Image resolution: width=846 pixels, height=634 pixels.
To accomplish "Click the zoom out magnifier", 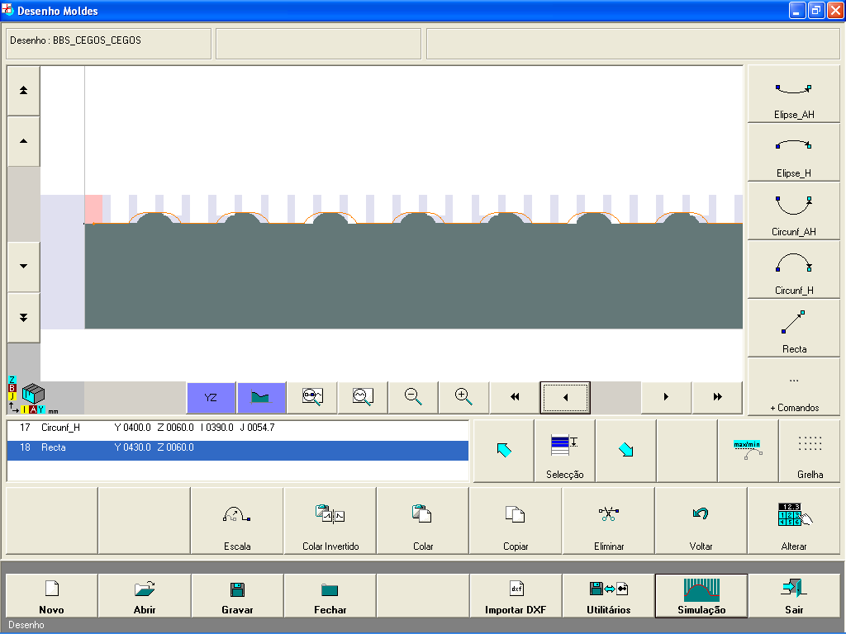I will [x=414, y=397].
